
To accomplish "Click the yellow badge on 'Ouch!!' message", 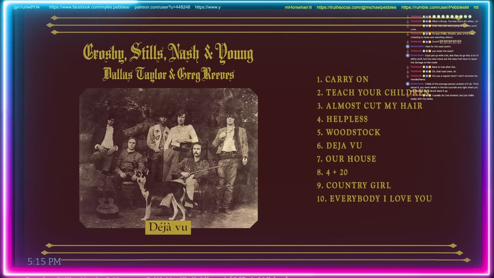I will (x=430, y=42).
